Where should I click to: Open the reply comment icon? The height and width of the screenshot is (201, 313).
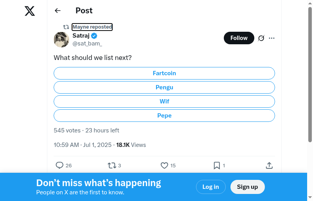coord(59,165)
